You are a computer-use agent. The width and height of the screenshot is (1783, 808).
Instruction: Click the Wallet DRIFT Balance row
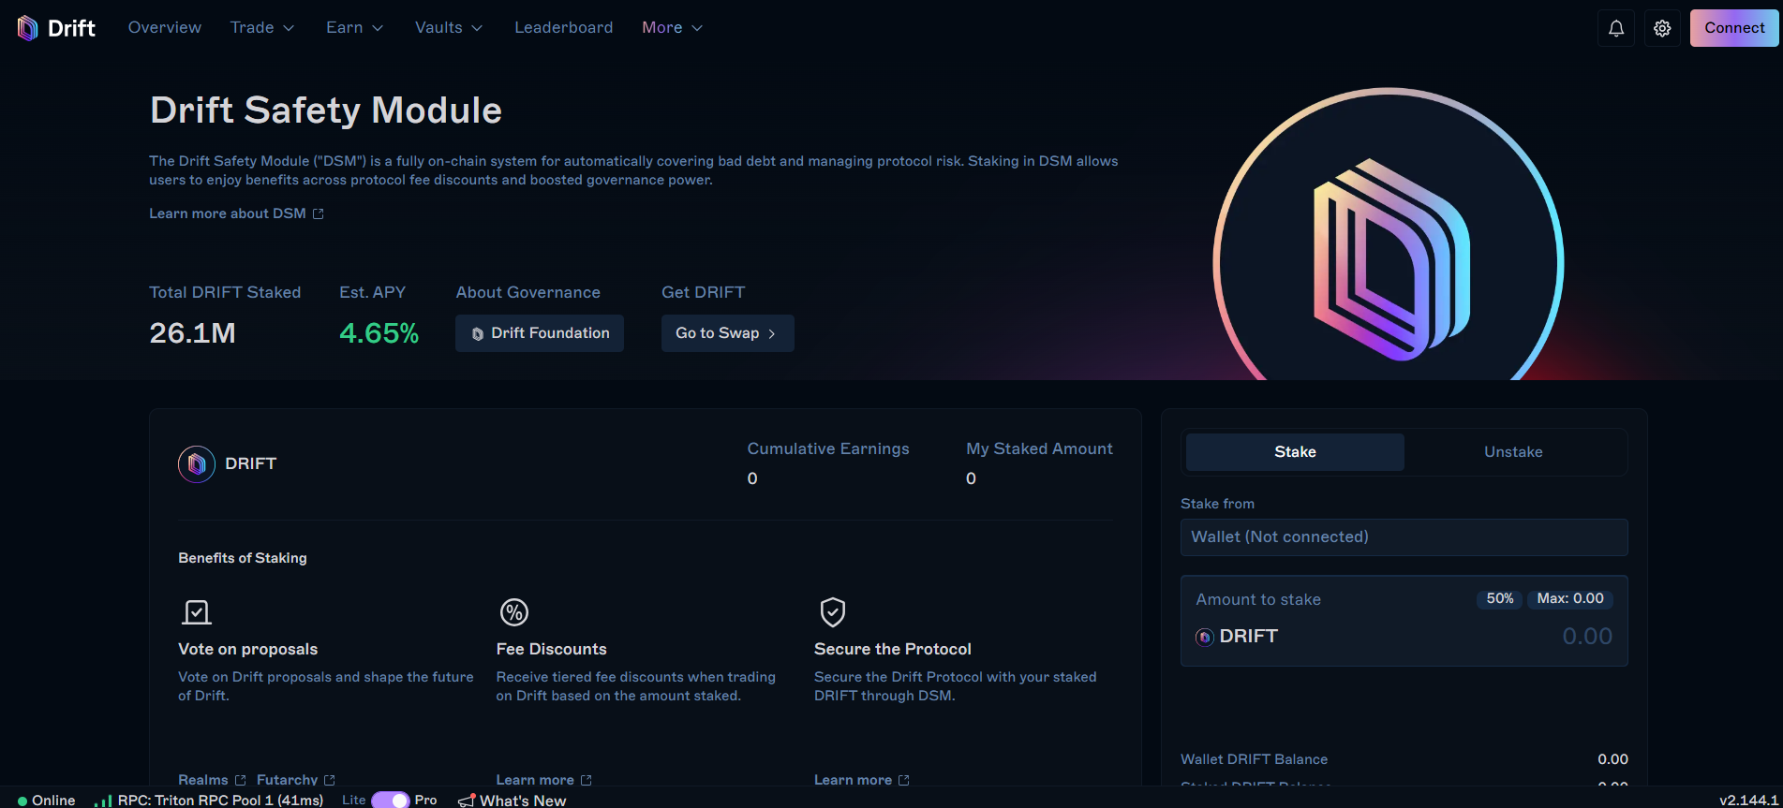(x=1404, y=759)
